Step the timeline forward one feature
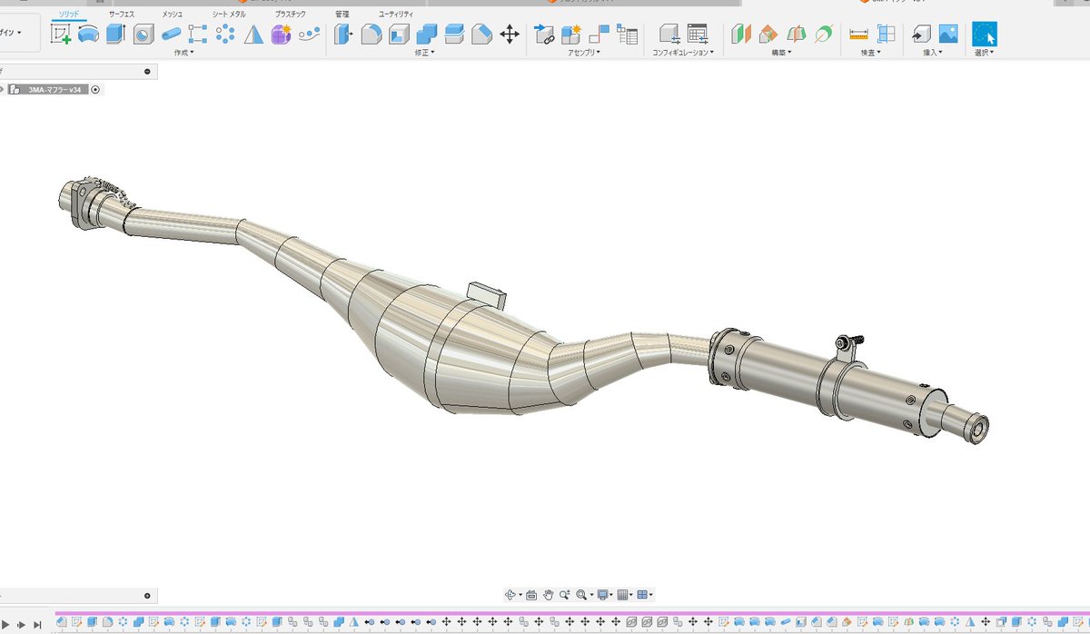Screen dimensions: 1090x634 point(23,623)
